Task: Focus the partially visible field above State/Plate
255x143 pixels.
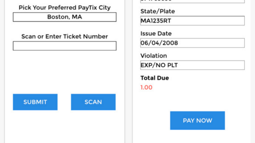Action: click(192, 1)
